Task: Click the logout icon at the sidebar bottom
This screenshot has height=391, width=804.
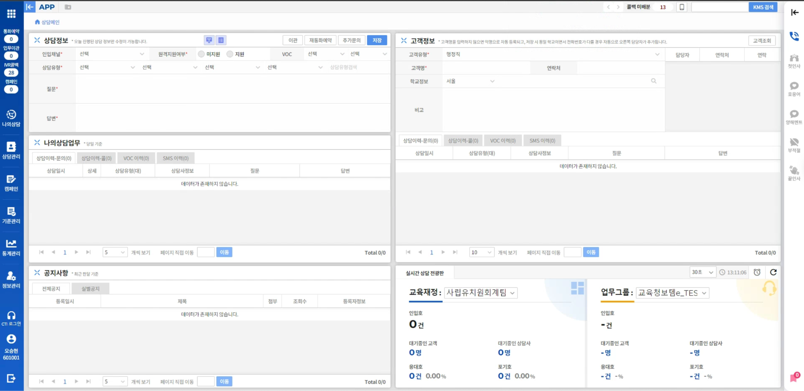Action: pyautogui.click(x=11, y=378)
